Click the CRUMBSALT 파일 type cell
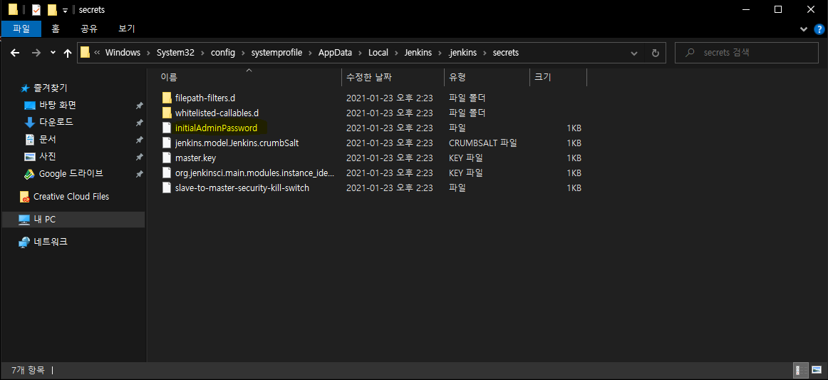The height and width of the screenshot is (380, 828). [482, 143]
